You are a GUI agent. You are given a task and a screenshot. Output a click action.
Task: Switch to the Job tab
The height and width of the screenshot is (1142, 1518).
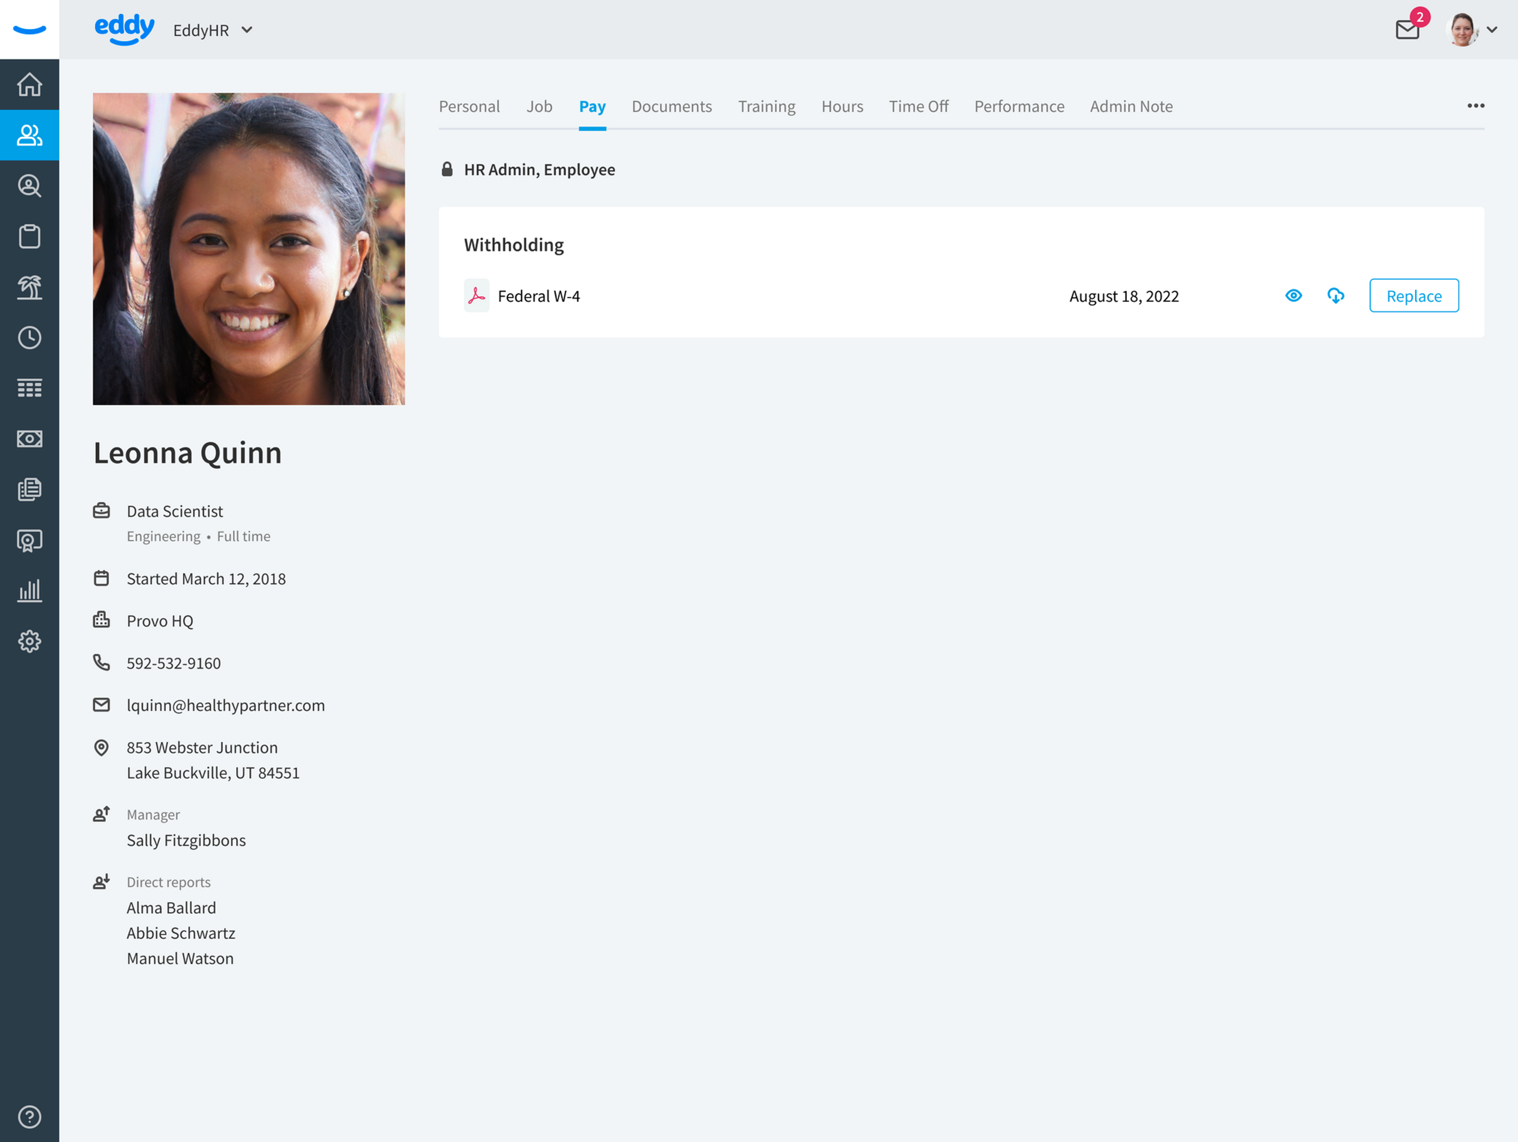539,106
